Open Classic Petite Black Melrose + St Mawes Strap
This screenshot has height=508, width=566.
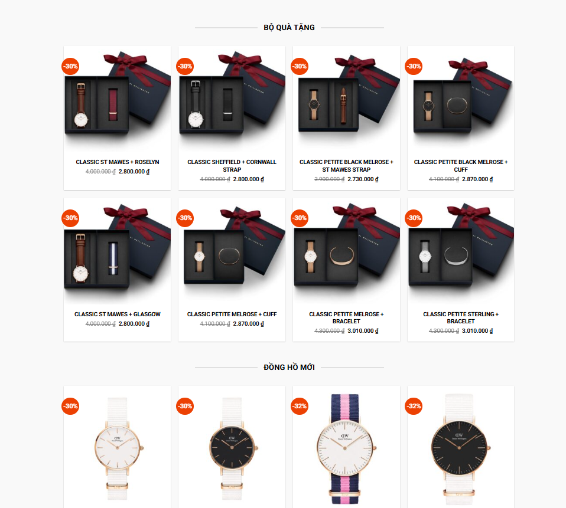tap(346, 166)
